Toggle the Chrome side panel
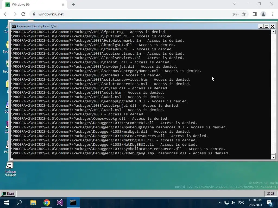This screenshot has height=208, width=278. (x=255, y=14)
